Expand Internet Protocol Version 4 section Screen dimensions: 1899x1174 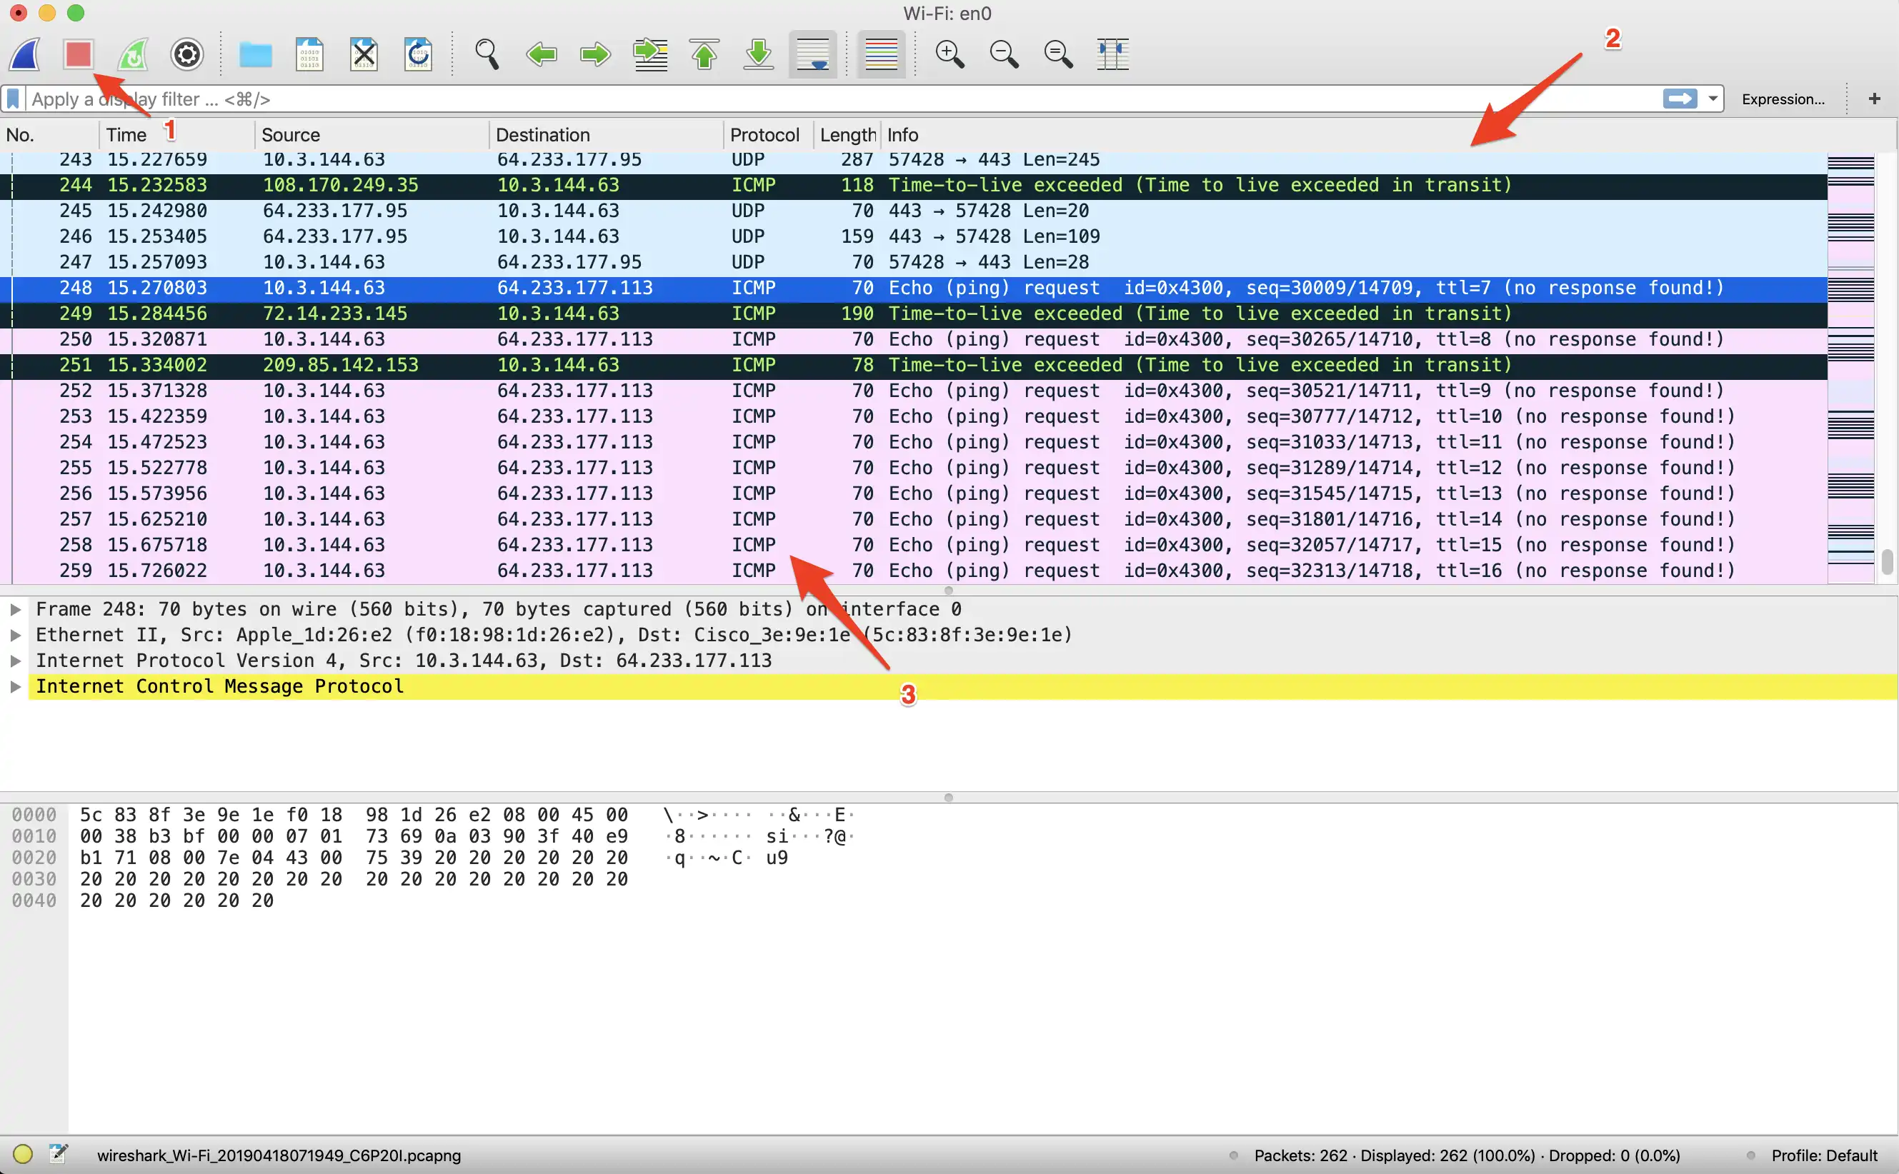click(x=15, y=661)
